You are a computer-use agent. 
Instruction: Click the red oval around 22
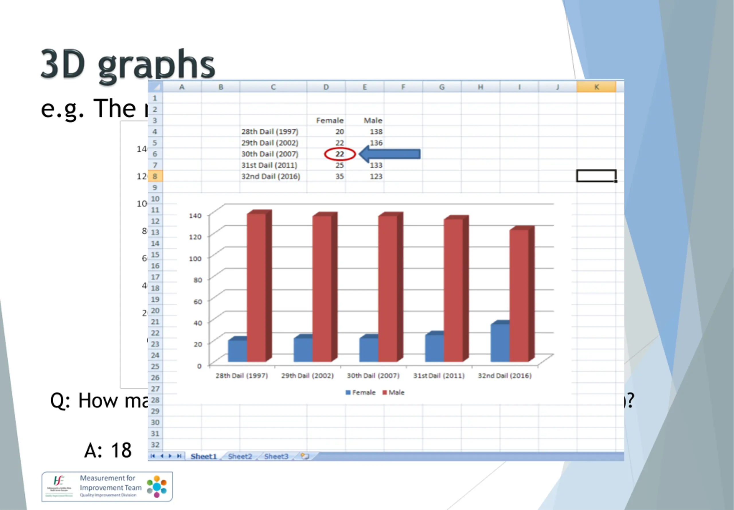point(340,154)
